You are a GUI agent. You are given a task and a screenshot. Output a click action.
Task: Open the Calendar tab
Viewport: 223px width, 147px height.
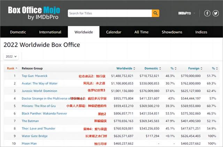114,32
